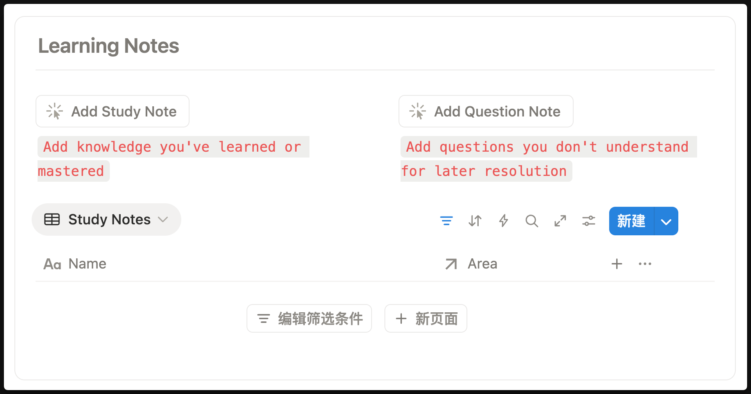Open the three-dot column options menu
Viewport: 751px width, 394px height.
click(x=645, y=264)
